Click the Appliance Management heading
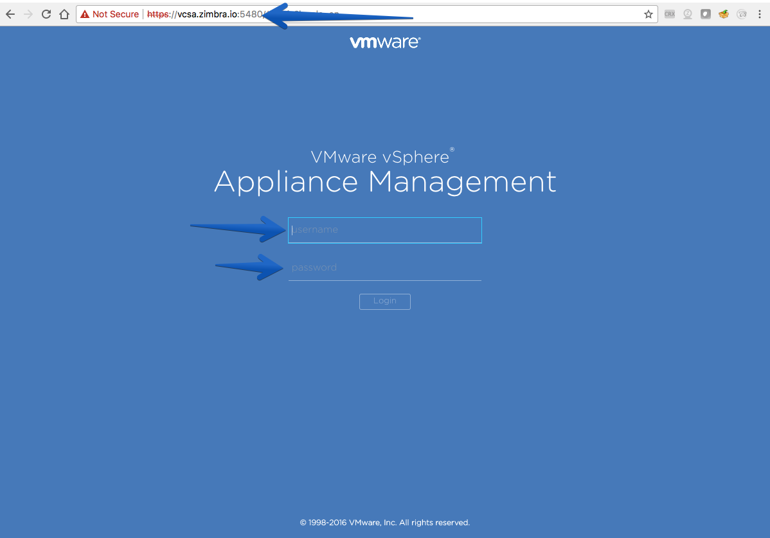Screen dimensions: 770x538 coord(385,182)
